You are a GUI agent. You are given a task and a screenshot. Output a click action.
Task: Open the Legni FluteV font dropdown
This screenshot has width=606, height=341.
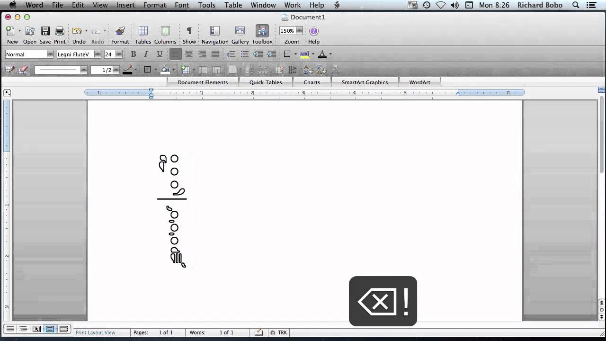pos(97,54)
